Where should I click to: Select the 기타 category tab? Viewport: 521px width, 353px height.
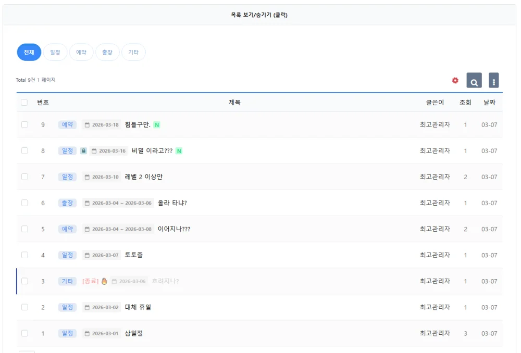click(133, 52)
